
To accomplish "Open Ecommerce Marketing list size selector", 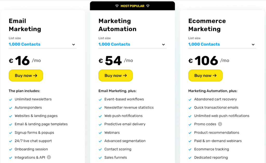I will pyautogui.click(x=222, y=44).
